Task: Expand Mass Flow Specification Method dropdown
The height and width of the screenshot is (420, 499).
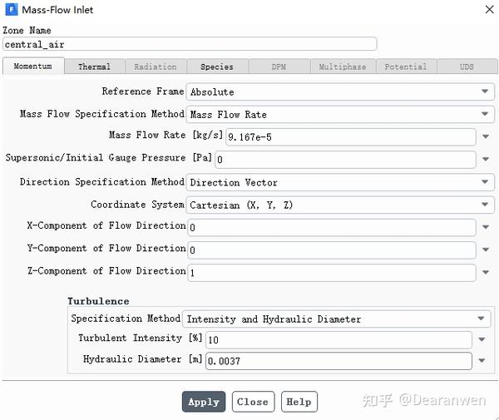Action: pyautogui.click(x=340, y=114)
